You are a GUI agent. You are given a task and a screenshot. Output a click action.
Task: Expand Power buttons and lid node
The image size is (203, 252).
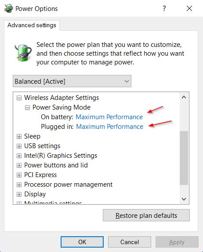tap(19, 165)
